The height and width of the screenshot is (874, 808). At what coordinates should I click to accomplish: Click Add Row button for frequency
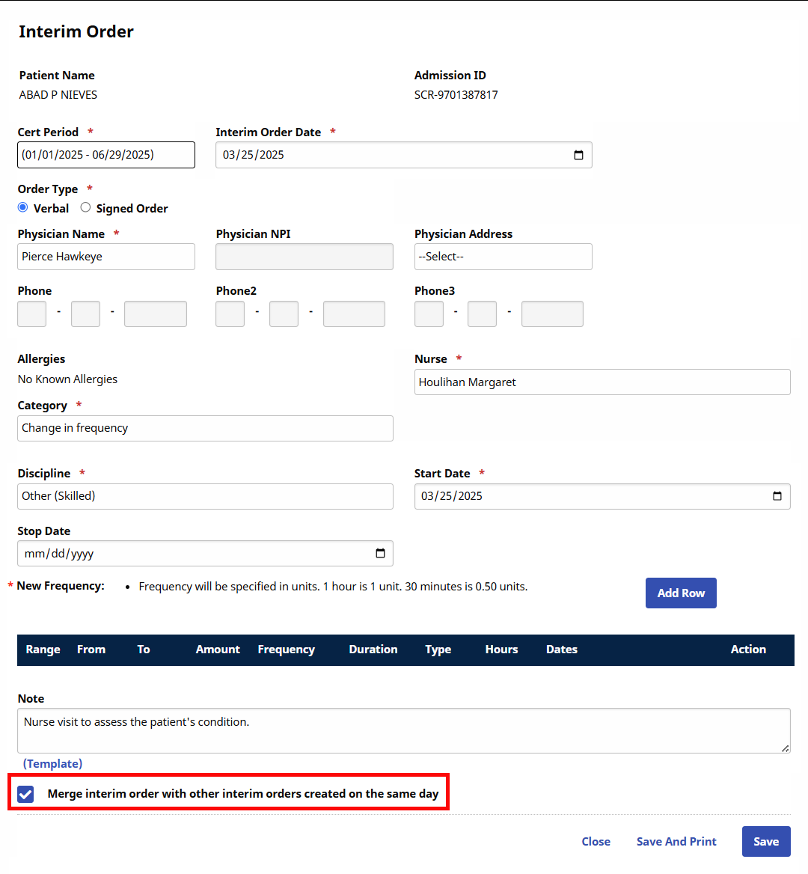click(x=680, y=593)
